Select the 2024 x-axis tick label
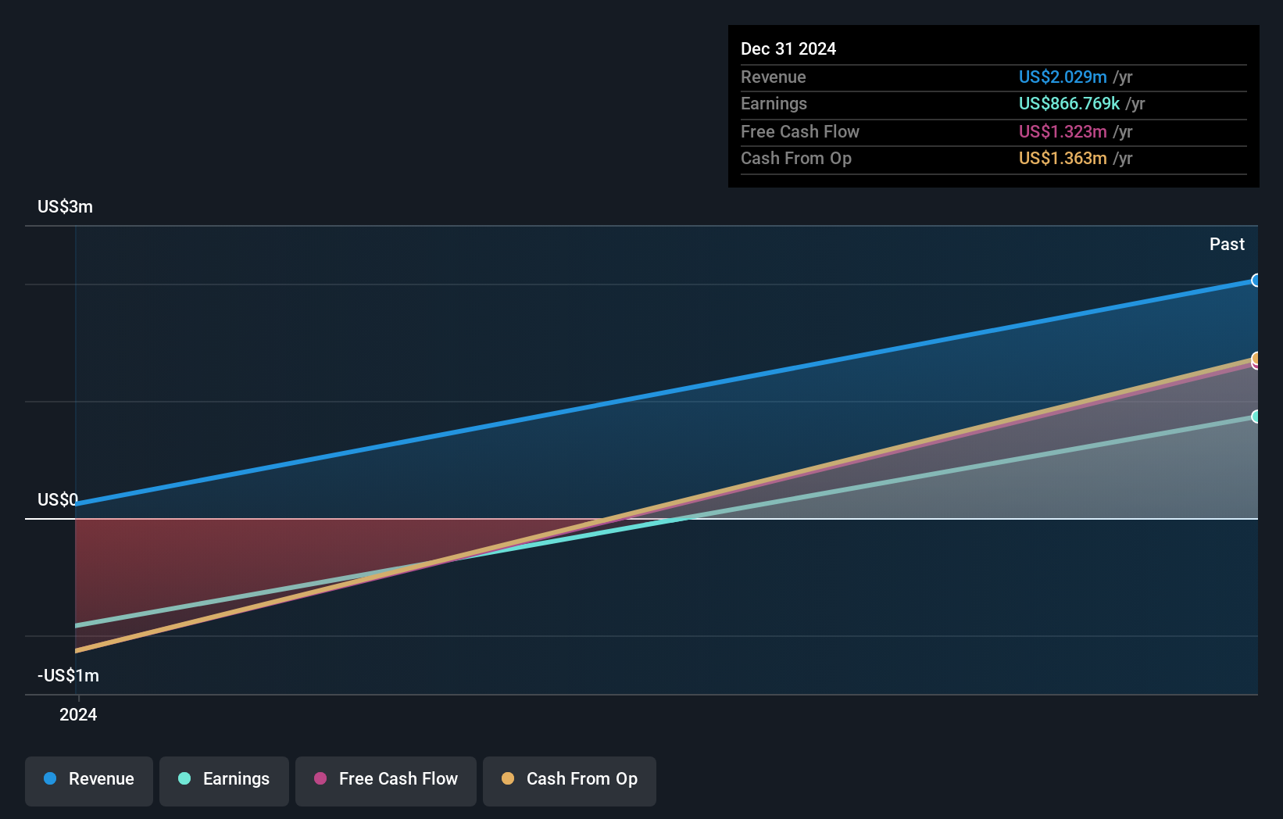1283x819 pixels. tap(78, 714)
